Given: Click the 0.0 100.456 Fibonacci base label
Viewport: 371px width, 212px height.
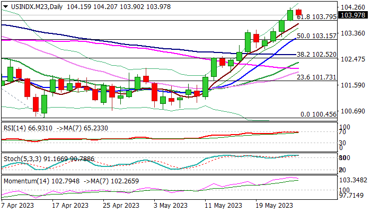Looking at the screenshot, I should [x=319, y=114].
